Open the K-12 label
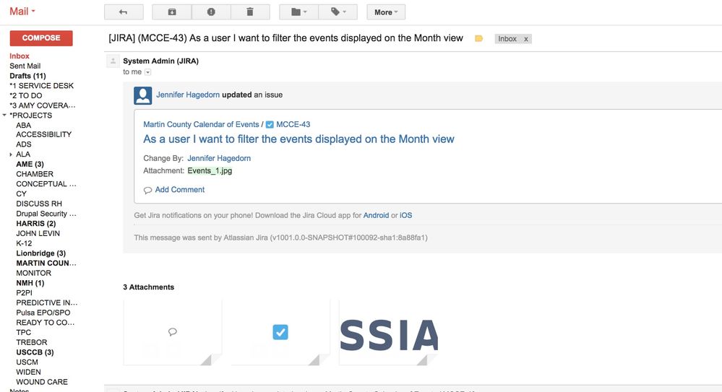This screenshot has height=392, width=722. pyautogui.click(x=24, y=243)
